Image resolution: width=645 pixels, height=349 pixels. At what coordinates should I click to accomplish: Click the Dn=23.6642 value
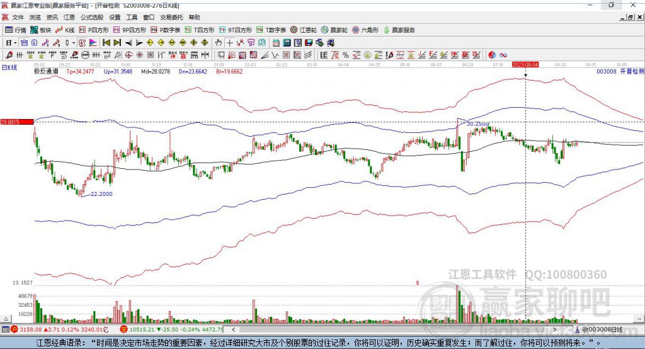point(193,71)
